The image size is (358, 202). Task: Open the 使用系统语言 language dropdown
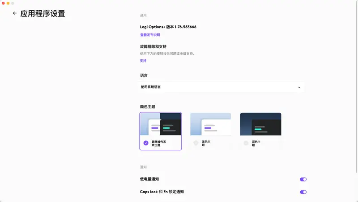click(x=221, y=87)
